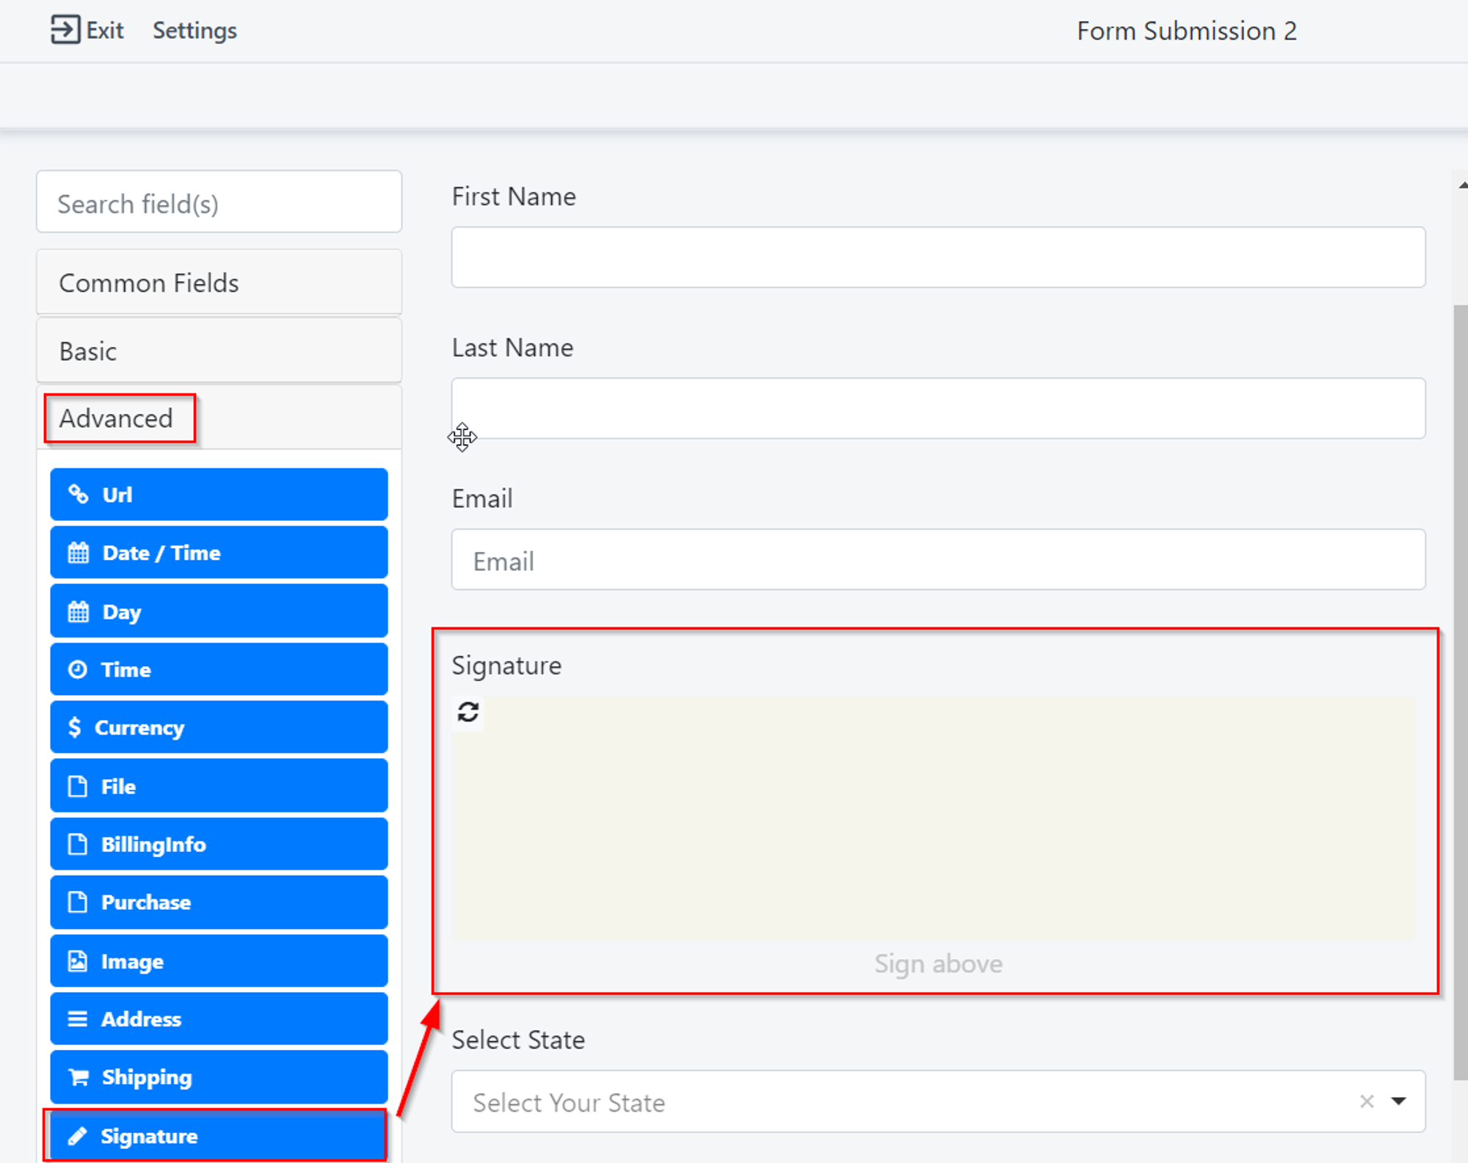The height and width of the screenshot is (1163, 1468).
Task: Clear state selection with the X icon
Action: pos(1366,1101)
